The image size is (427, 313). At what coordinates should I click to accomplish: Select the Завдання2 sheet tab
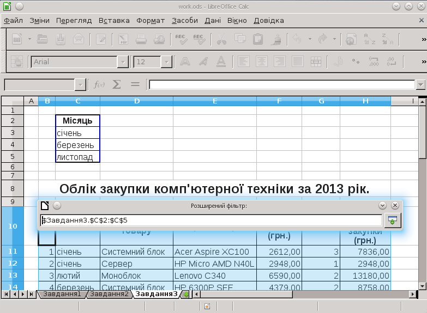[109, 294]
